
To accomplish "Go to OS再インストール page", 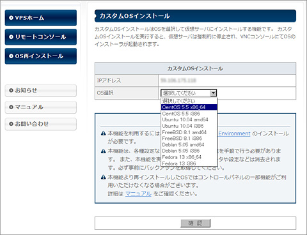I will pos(41,56).
